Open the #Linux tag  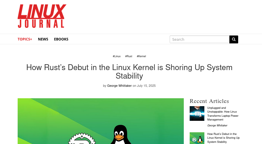[117, 56]
